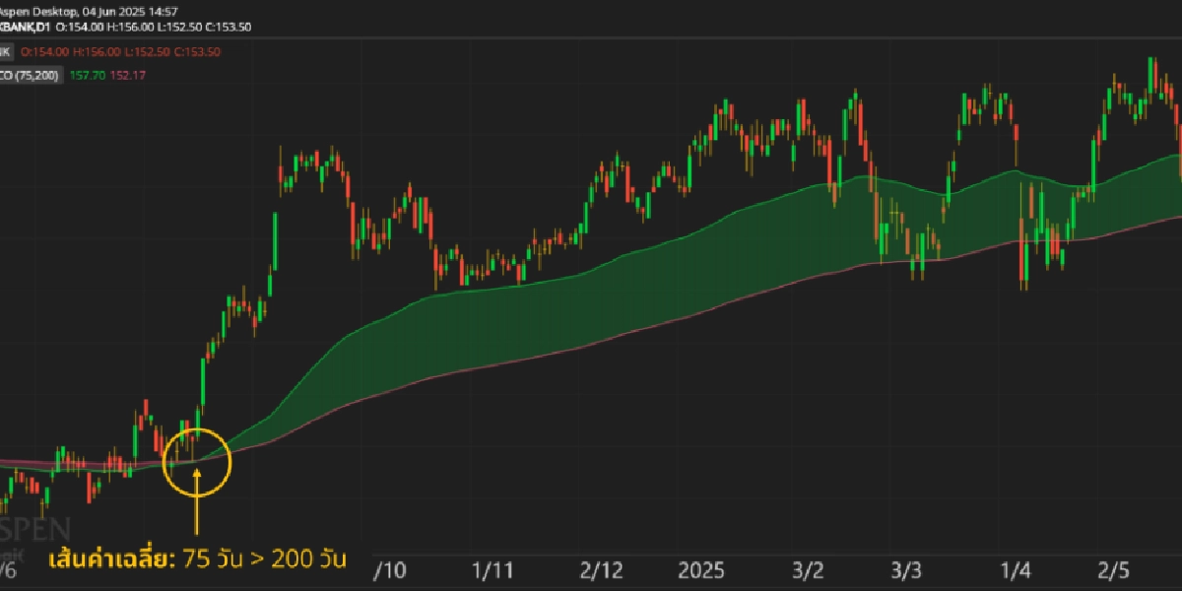
Task: Click the 1/11 date axis label
Action: coord(492,570)
